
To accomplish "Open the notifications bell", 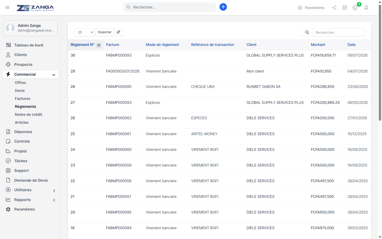I will [366, 8].
